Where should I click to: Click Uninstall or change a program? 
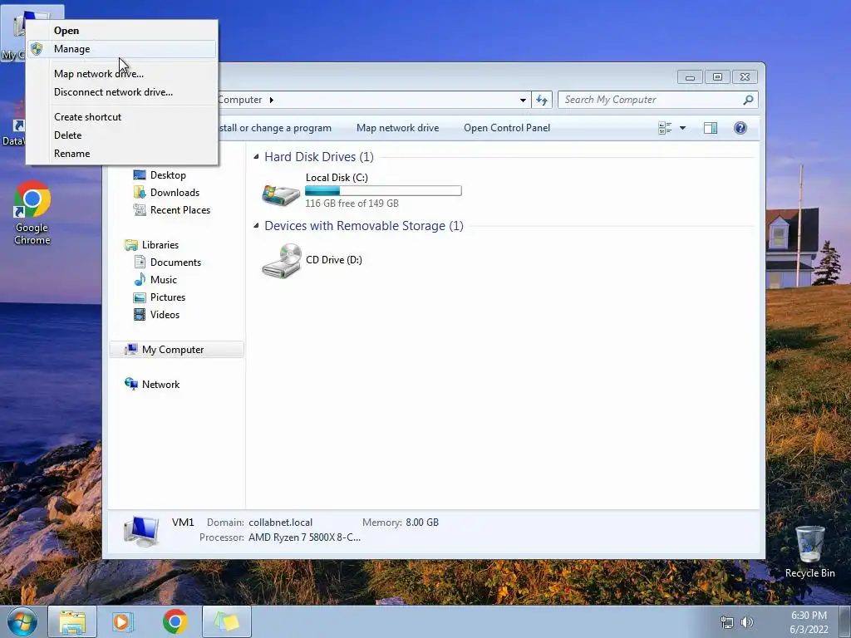[274, 128]
